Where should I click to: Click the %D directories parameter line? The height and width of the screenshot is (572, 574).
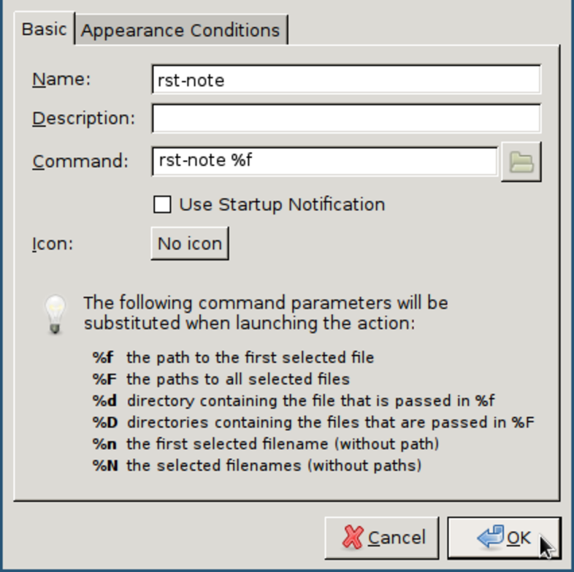point(314,422)
